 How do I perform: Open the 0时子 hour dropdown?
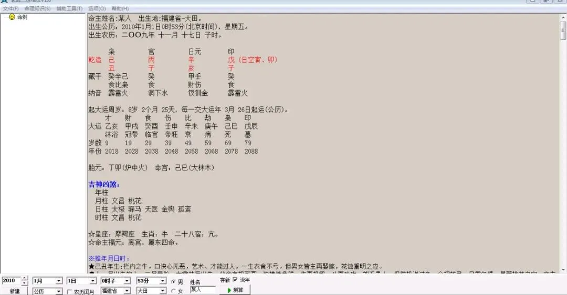127,281
